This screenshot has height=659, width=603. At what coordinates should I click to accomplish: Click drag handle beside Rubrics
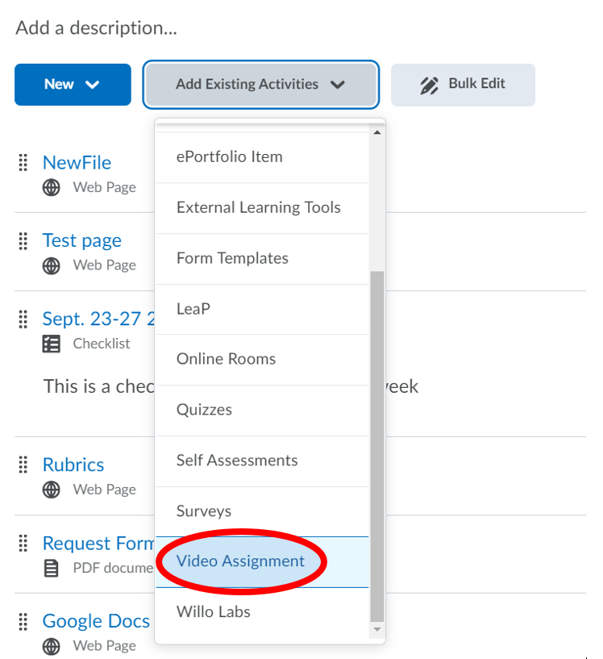click(23, 465)
